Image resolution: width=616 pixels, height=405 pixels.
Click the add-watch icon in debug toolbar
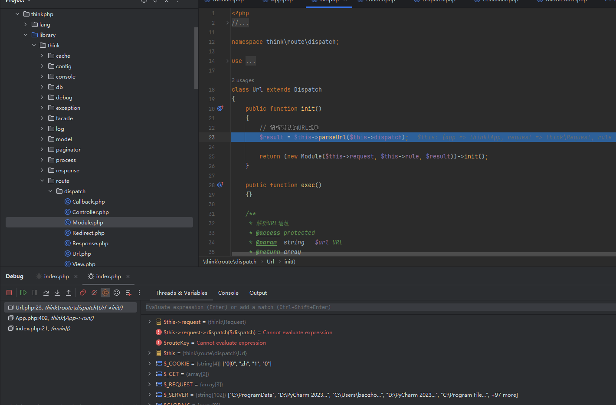pos(128,293)
